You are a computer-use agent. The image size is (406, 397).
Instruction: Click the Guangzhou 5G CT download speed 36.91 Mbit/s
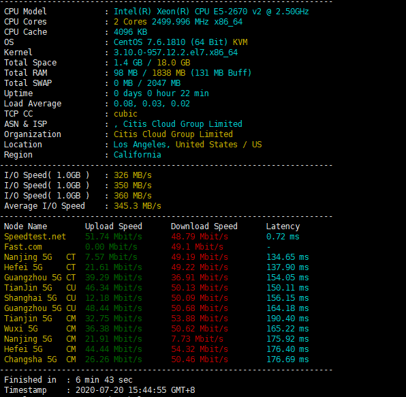point(200,278)
